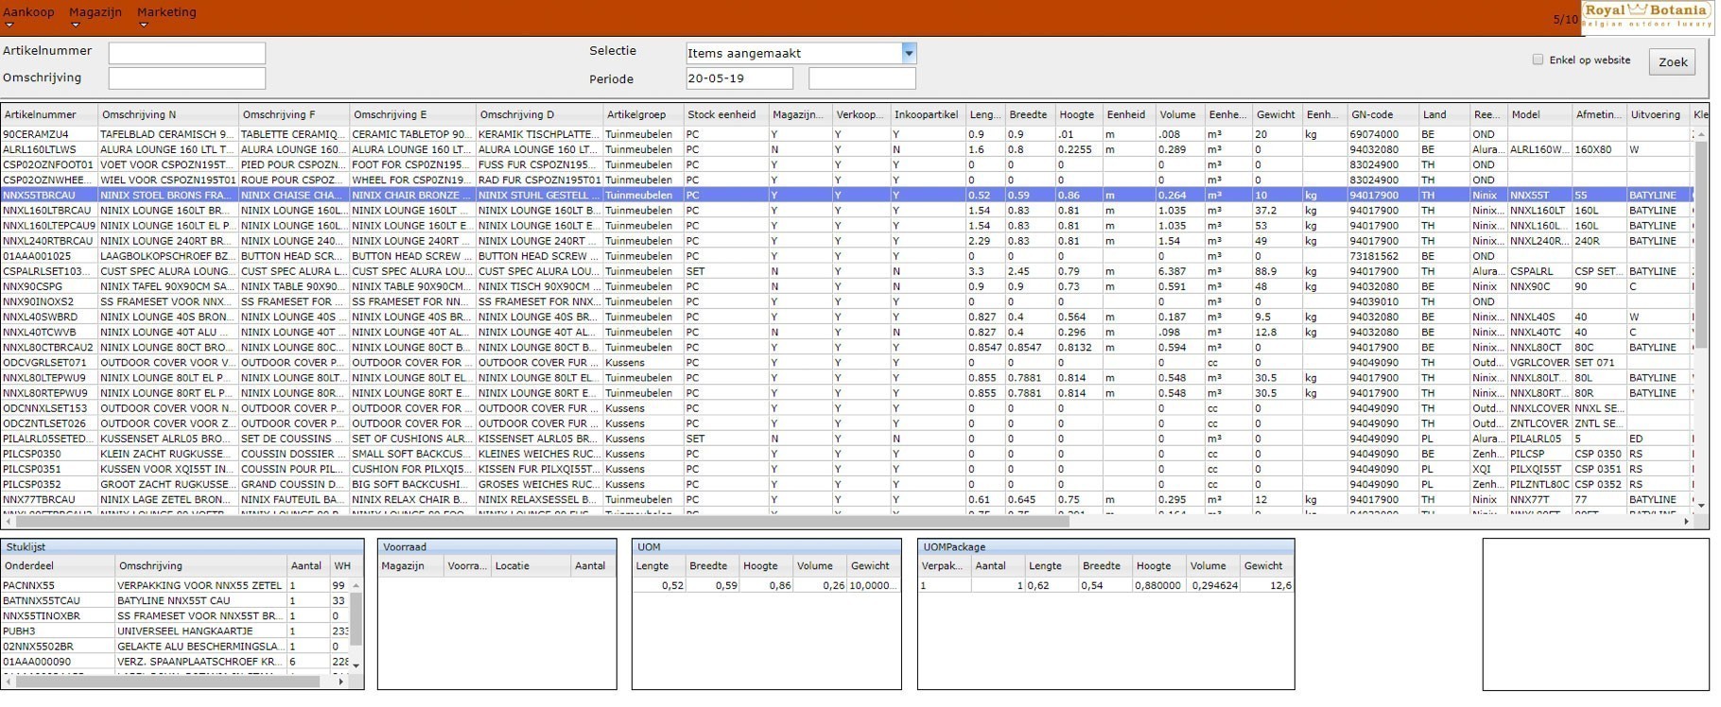
Task: Sort Voorraad by Magazijn header
Action: click(411, 566)
